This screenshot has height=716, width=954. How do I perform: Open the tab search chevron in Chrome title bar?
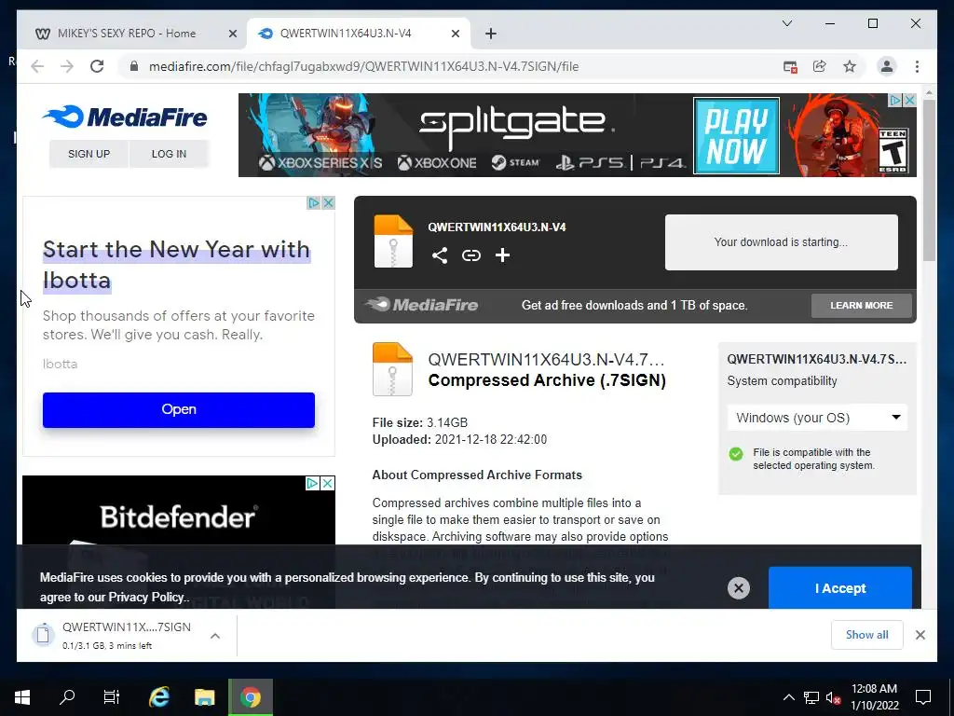786,23
